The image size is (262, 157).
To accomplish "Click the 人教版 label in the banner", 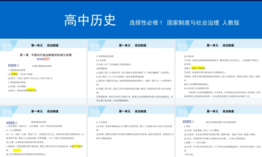I will pos(231,23).
